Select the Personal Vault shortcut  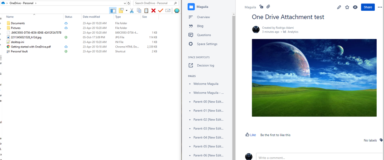click(19, 51)
